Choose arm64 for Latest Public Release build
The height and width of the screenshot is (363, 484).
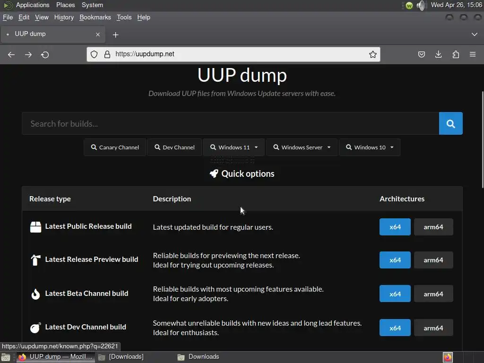click(433, 227)
